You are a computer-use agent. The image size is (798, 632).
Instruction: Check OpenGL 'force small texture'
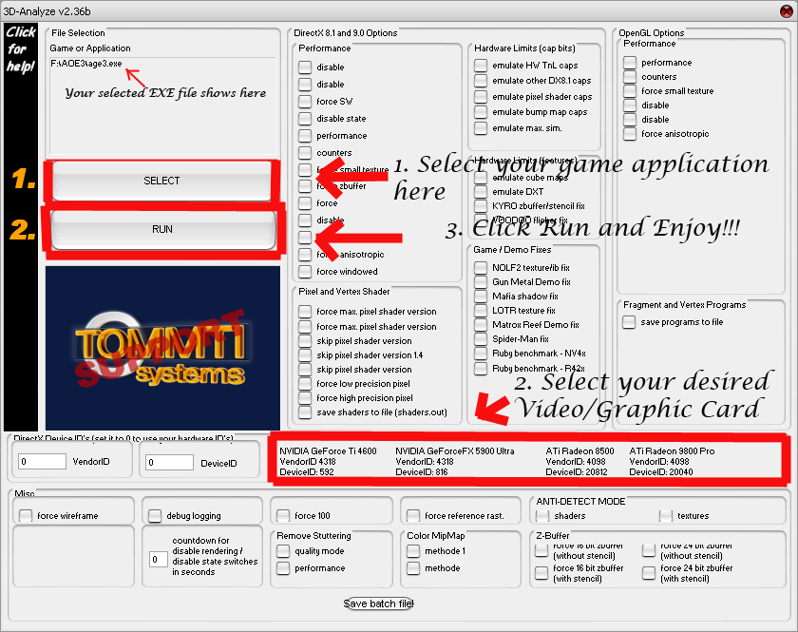630,90
